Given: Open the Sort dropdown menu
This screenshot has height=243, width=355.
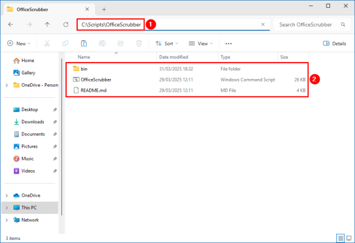Looking at the screenshot, I should (x=167, y=44).
